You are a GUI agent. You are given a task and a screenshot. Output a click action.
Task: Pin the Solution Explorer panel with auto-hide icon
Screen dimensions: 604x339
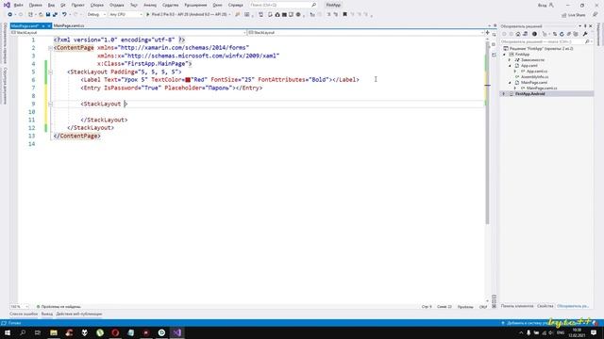click(585, 26)
